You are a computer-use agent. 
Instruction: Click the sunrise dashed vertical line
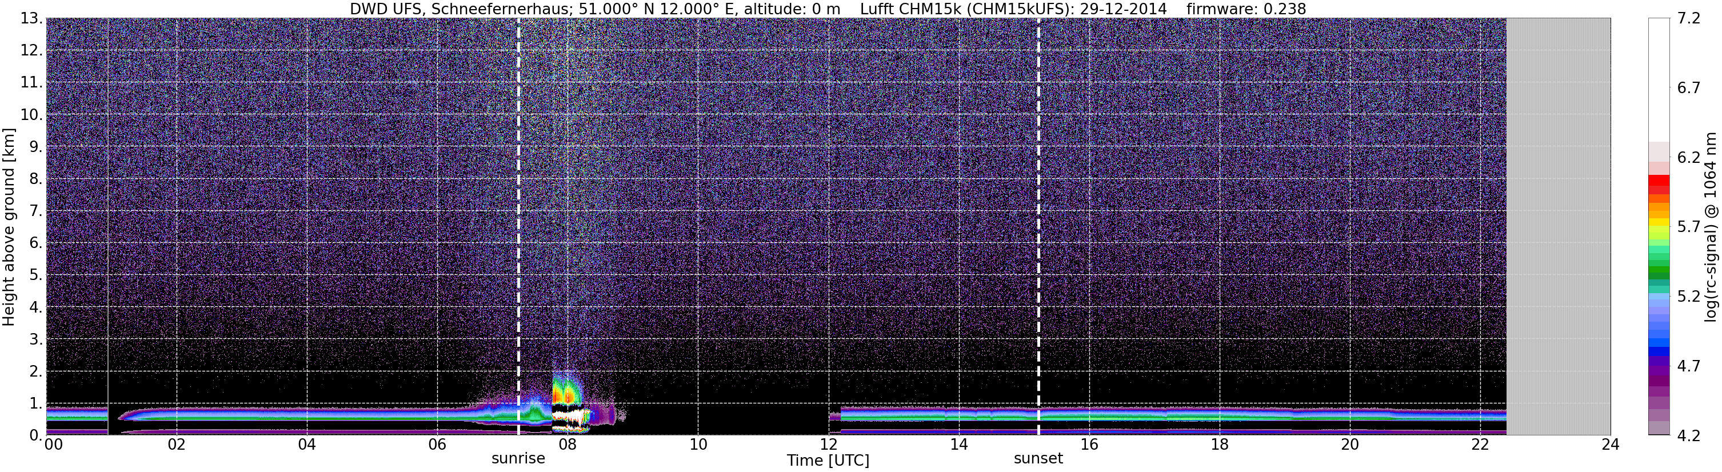[x=518, y=227]
